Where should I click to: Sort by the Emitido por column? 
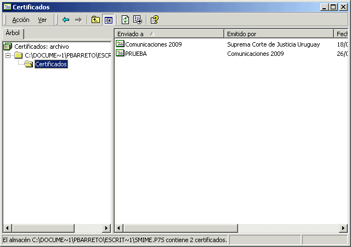point(279,34)
